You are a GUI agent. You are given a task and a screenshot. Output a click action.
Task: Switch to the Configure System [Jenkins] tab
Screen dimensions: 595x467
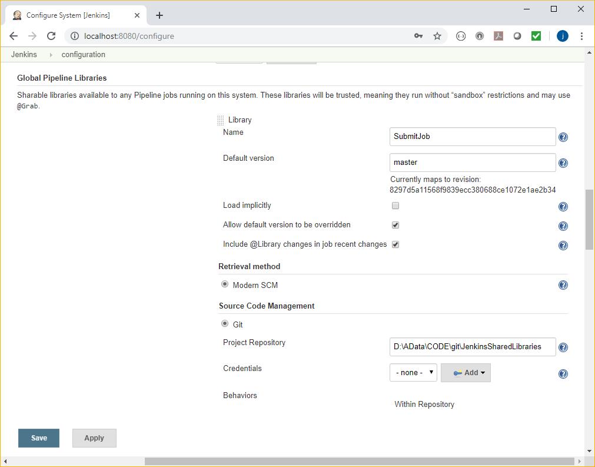coord(75,15)
